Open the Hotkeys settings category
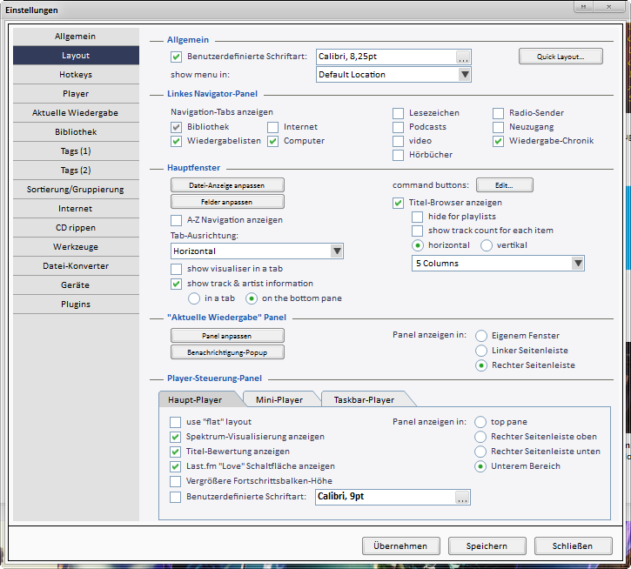Viewport: 631px width, 569px height. [x=76, y=75]
